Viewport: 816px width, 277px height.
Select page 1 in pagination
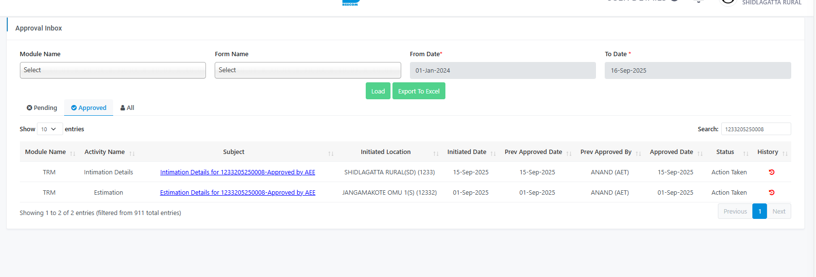pyautogui.click(x=760, y=212)
